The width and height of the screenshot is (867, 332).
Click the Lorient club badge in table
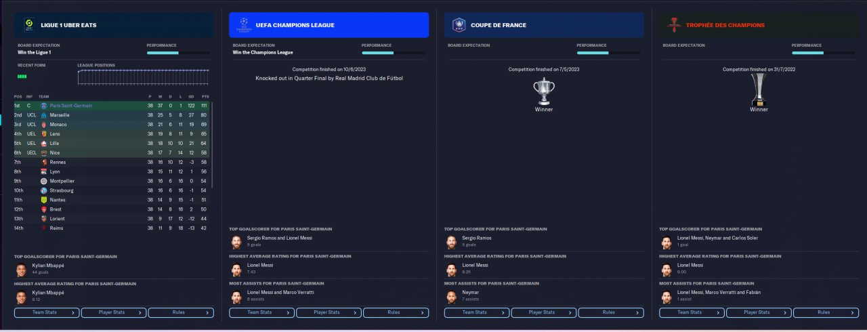(44, 219)
